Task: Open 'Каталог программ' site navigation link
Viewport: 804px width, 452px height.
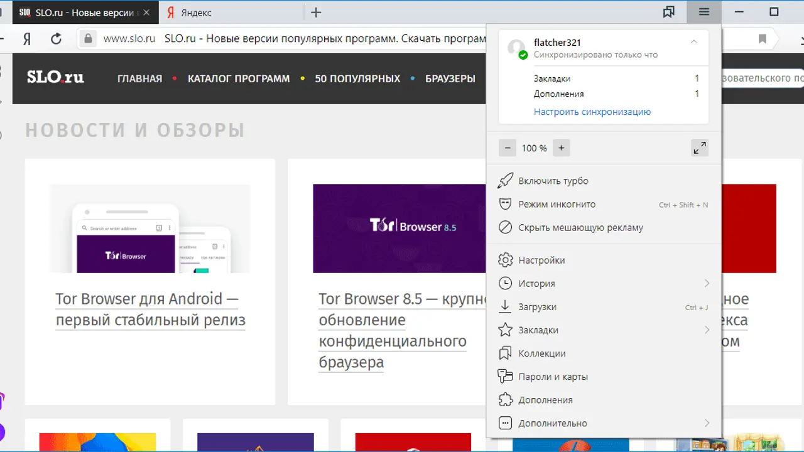Action: [x=239, y=78]
